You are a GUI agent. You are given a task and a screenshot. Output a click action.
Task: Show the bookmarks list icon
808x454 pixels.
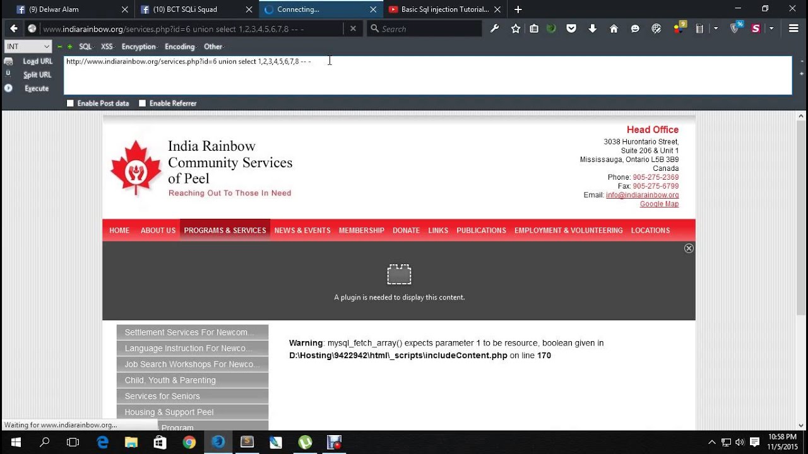[x=534, y=28]
